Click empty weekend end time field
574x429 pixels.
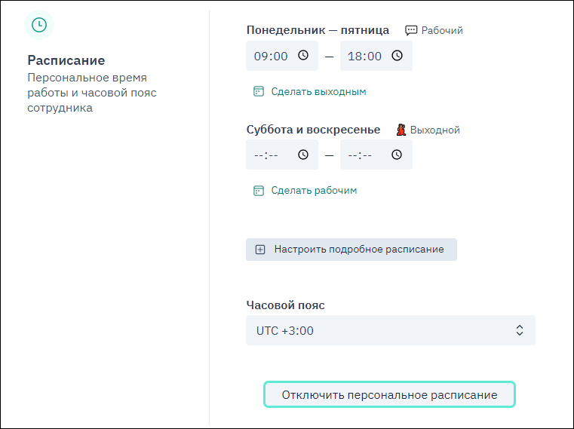(376, 155)
